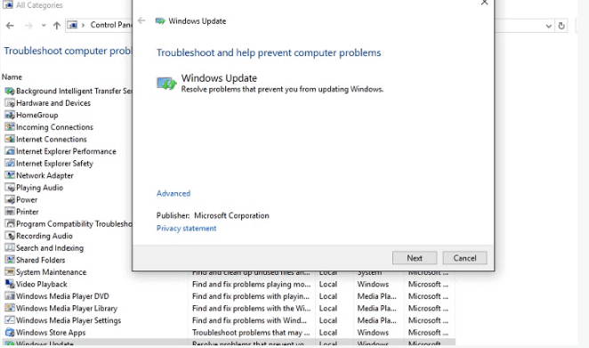Viewport: 589px width, 348px height.
Task: Select the Printer entry
Action: click(x=28, y=212)
